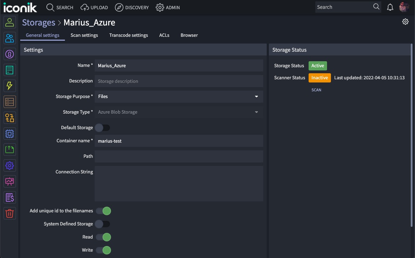Image resolution: width=415 pixels, height=258 pixels.
Task: Expand the Storage Type dropdown
Action: [x=179, y=112]
